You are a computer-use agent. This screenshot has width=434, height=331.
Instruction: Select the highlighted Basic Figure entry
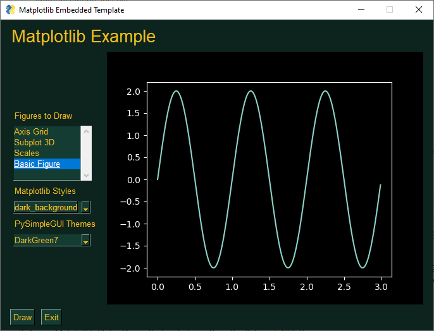click(x=47, y=164)
